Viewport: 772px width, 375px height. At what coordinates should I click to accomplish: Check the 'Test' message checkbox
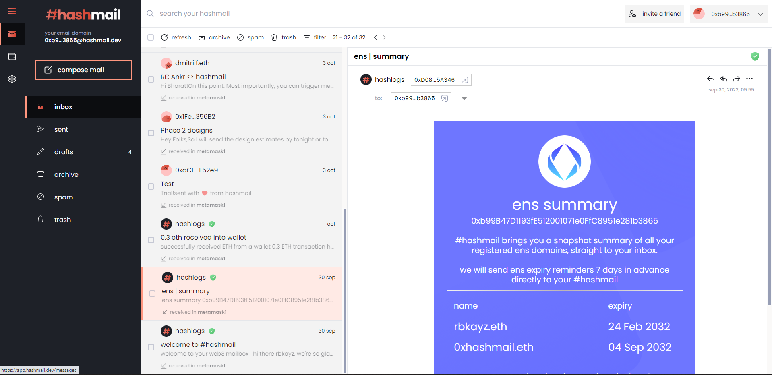click(x=151, y=186)
